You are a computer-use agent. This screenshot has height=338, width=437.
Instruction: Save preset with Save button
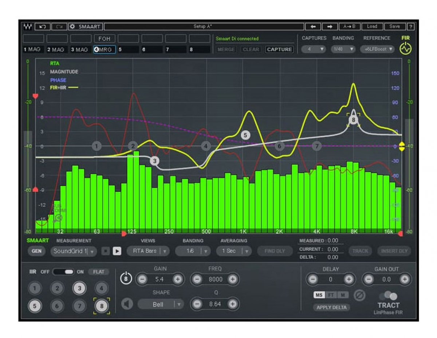(x=395, y=27)
